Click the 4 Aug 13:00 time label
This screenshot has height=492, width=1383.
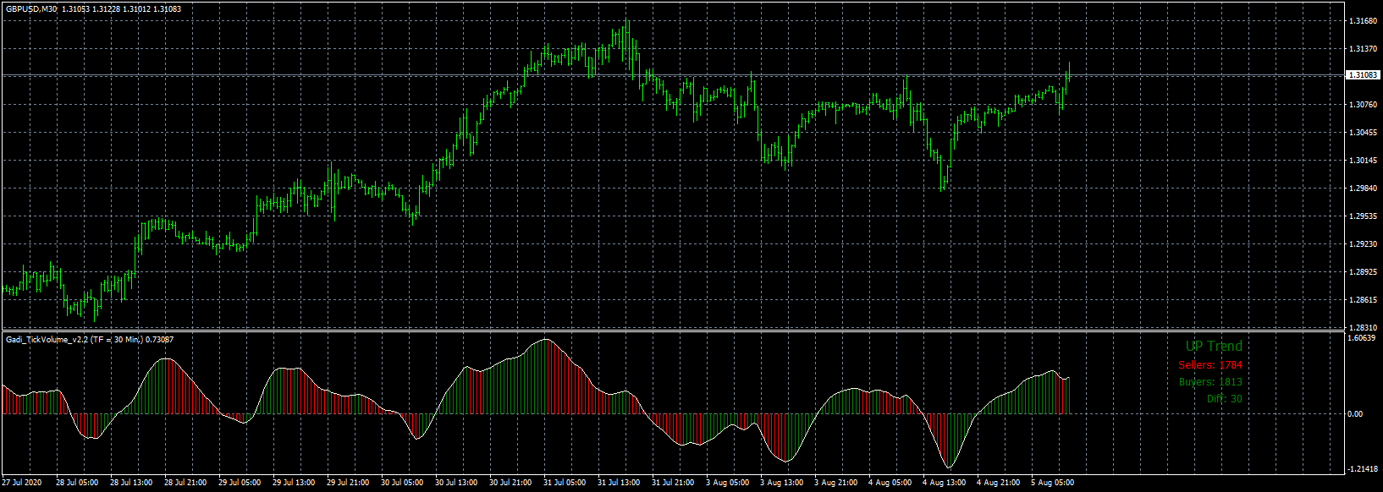tap(944, 483)
